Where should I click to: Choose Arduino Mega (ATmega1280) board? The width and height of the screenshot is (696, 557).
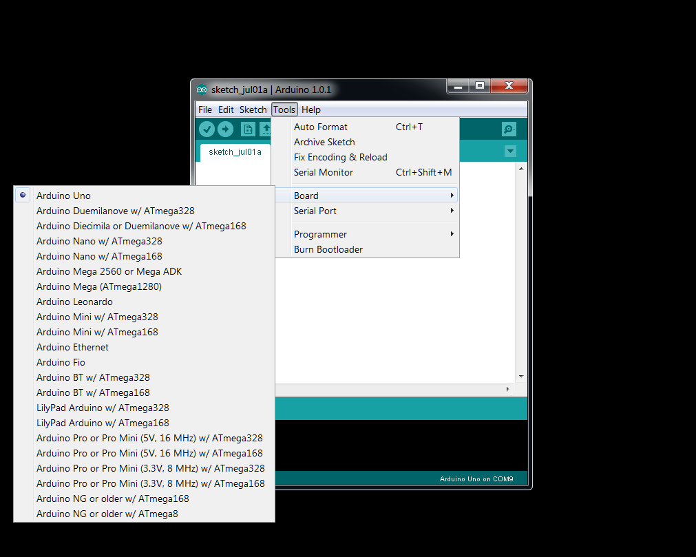pyautogui.click(x=145, y=286)
